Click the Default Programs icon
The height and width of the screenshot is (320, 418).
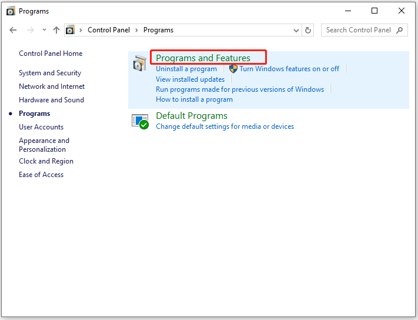coord(140,121)
